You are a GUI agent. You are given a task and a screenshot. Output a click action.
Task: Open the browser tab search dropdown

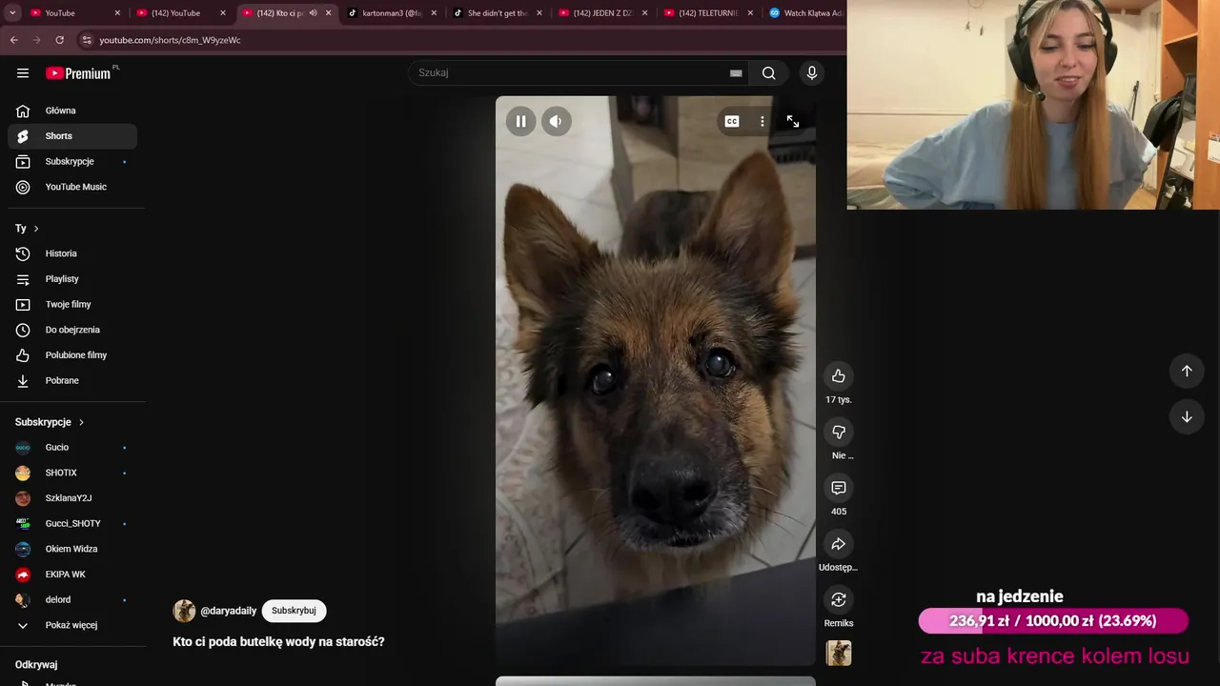tap(12, 13)
